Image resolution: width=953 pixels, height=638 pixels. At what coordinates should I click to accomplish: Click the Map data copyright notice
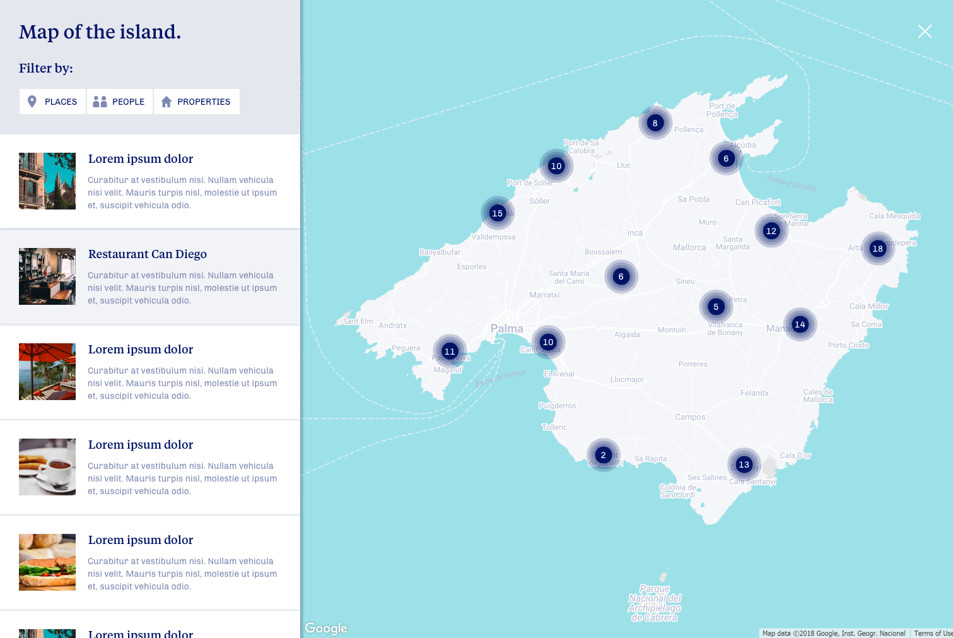pyautogui.click(x=834, y=633)
